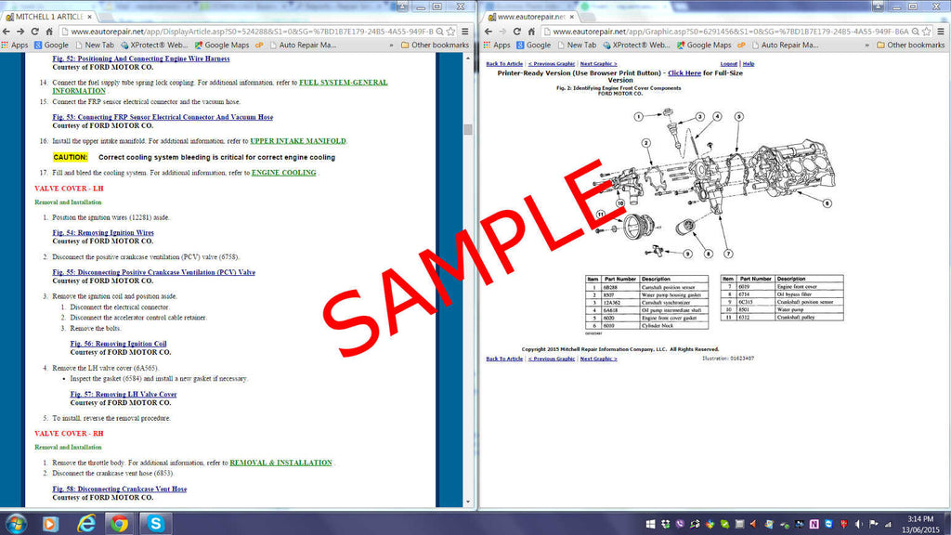951x535 pixels.
Task: Open Internet Explorer from the taskbar
Action: (85, 523)
